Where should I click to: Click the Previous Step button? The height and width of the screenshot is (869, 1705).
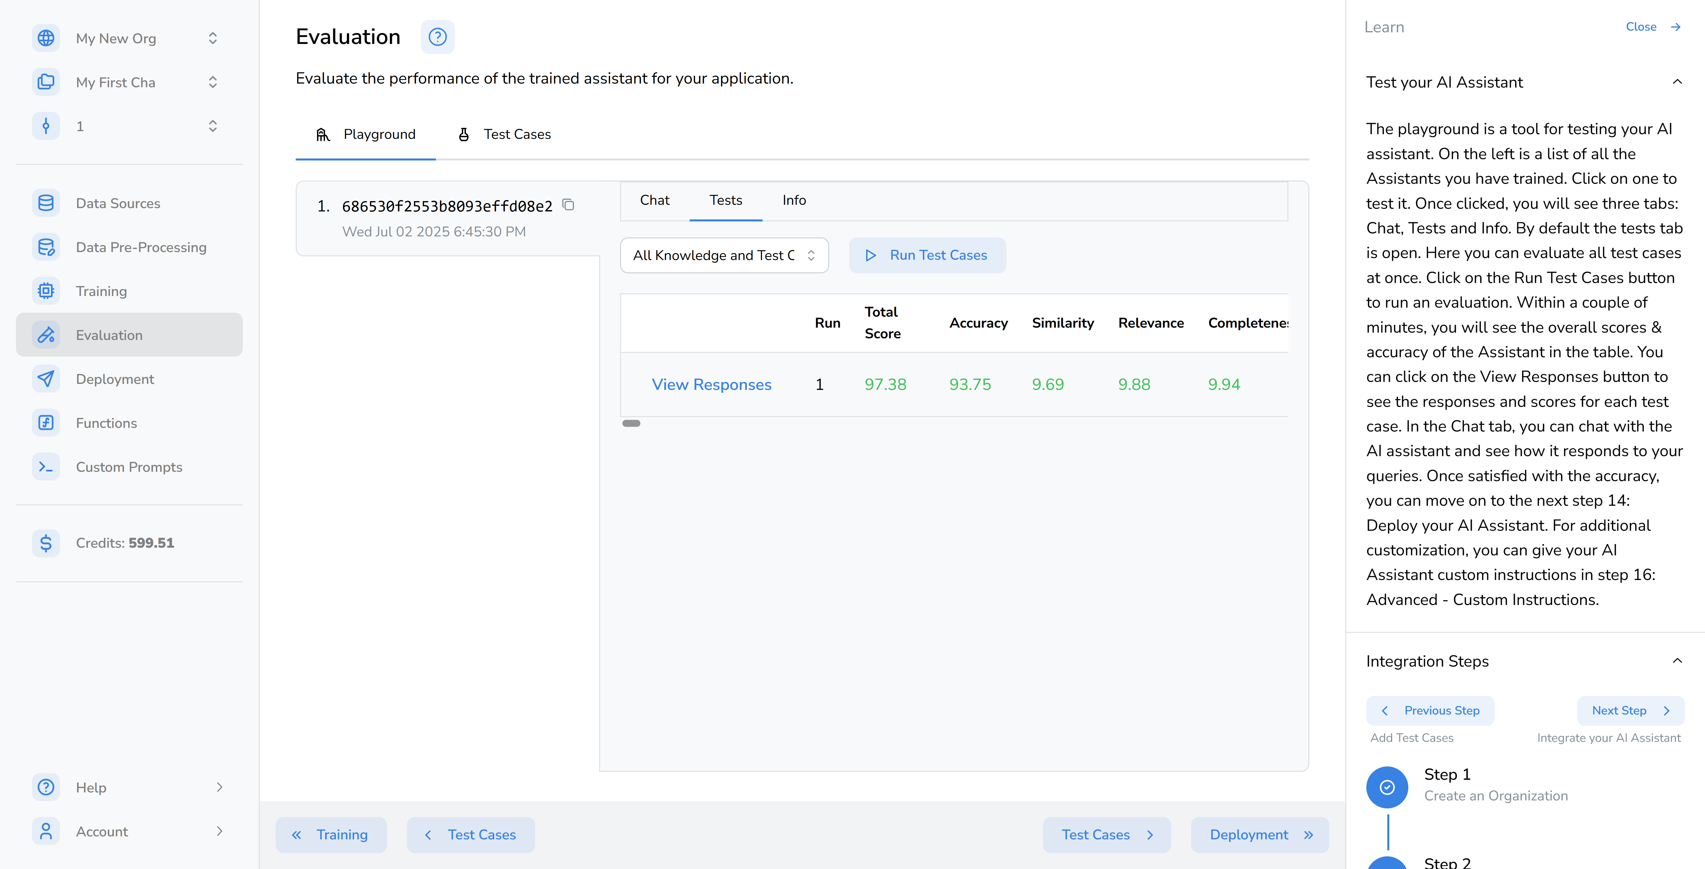coord(1430,710)
